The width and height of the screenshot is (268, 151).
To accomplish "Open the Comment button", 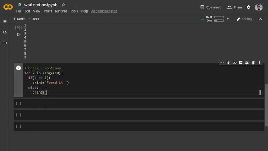I will (x=210, y=8).
